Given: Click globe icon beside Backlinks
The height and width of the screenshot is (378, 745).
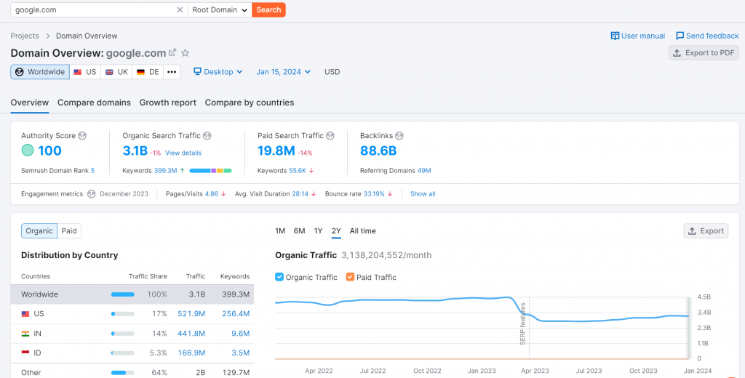Looking at the screenshot, I should pos(399,136).
